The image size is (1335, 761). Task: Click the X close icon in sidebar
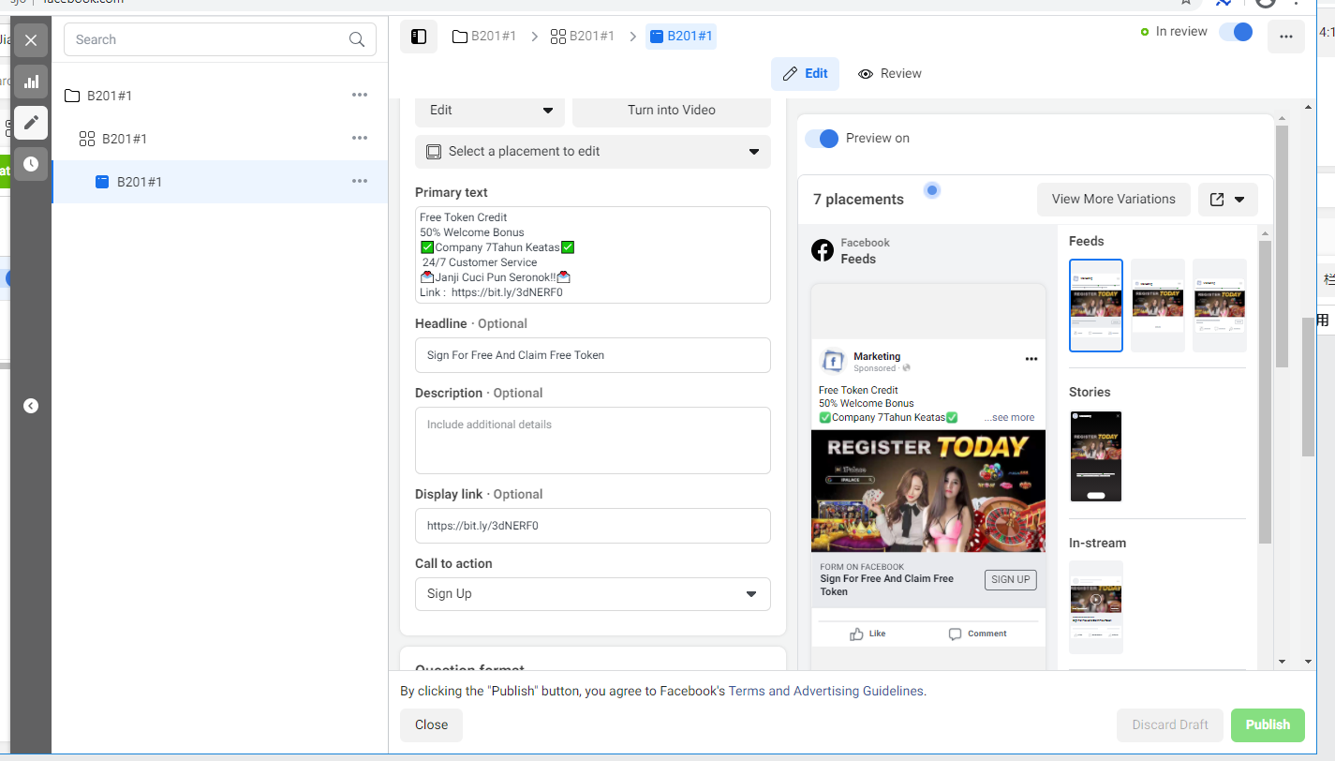[31, 40]
